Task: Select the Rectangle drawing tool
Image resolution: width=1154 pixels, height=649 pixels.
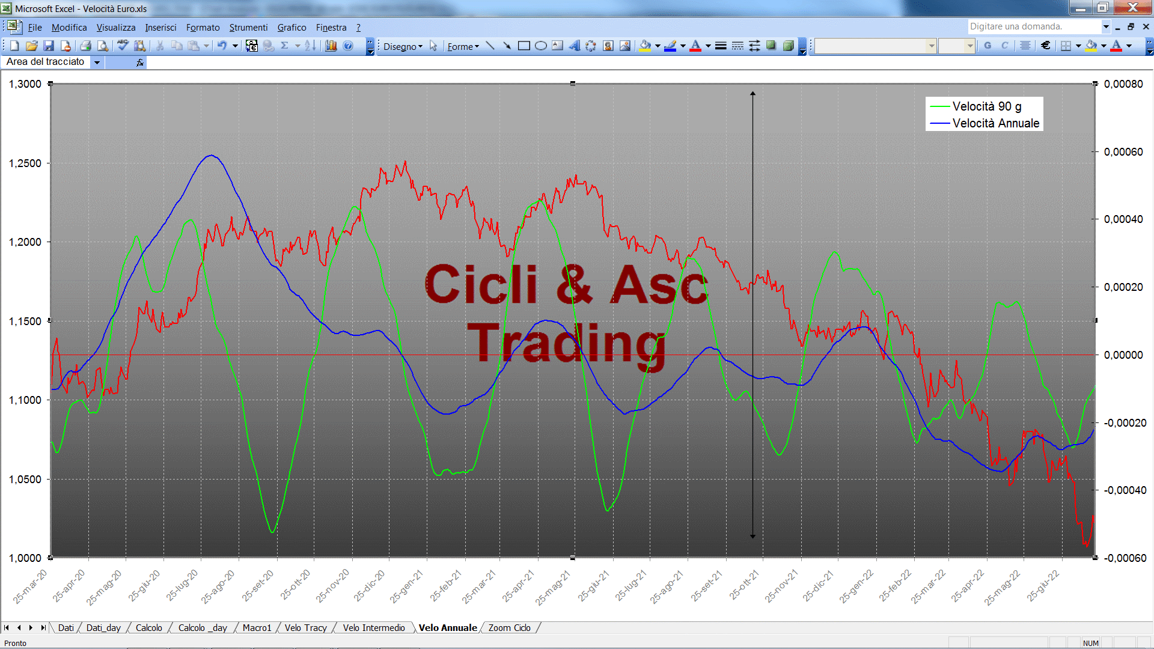Action: (x=524, y=46)
